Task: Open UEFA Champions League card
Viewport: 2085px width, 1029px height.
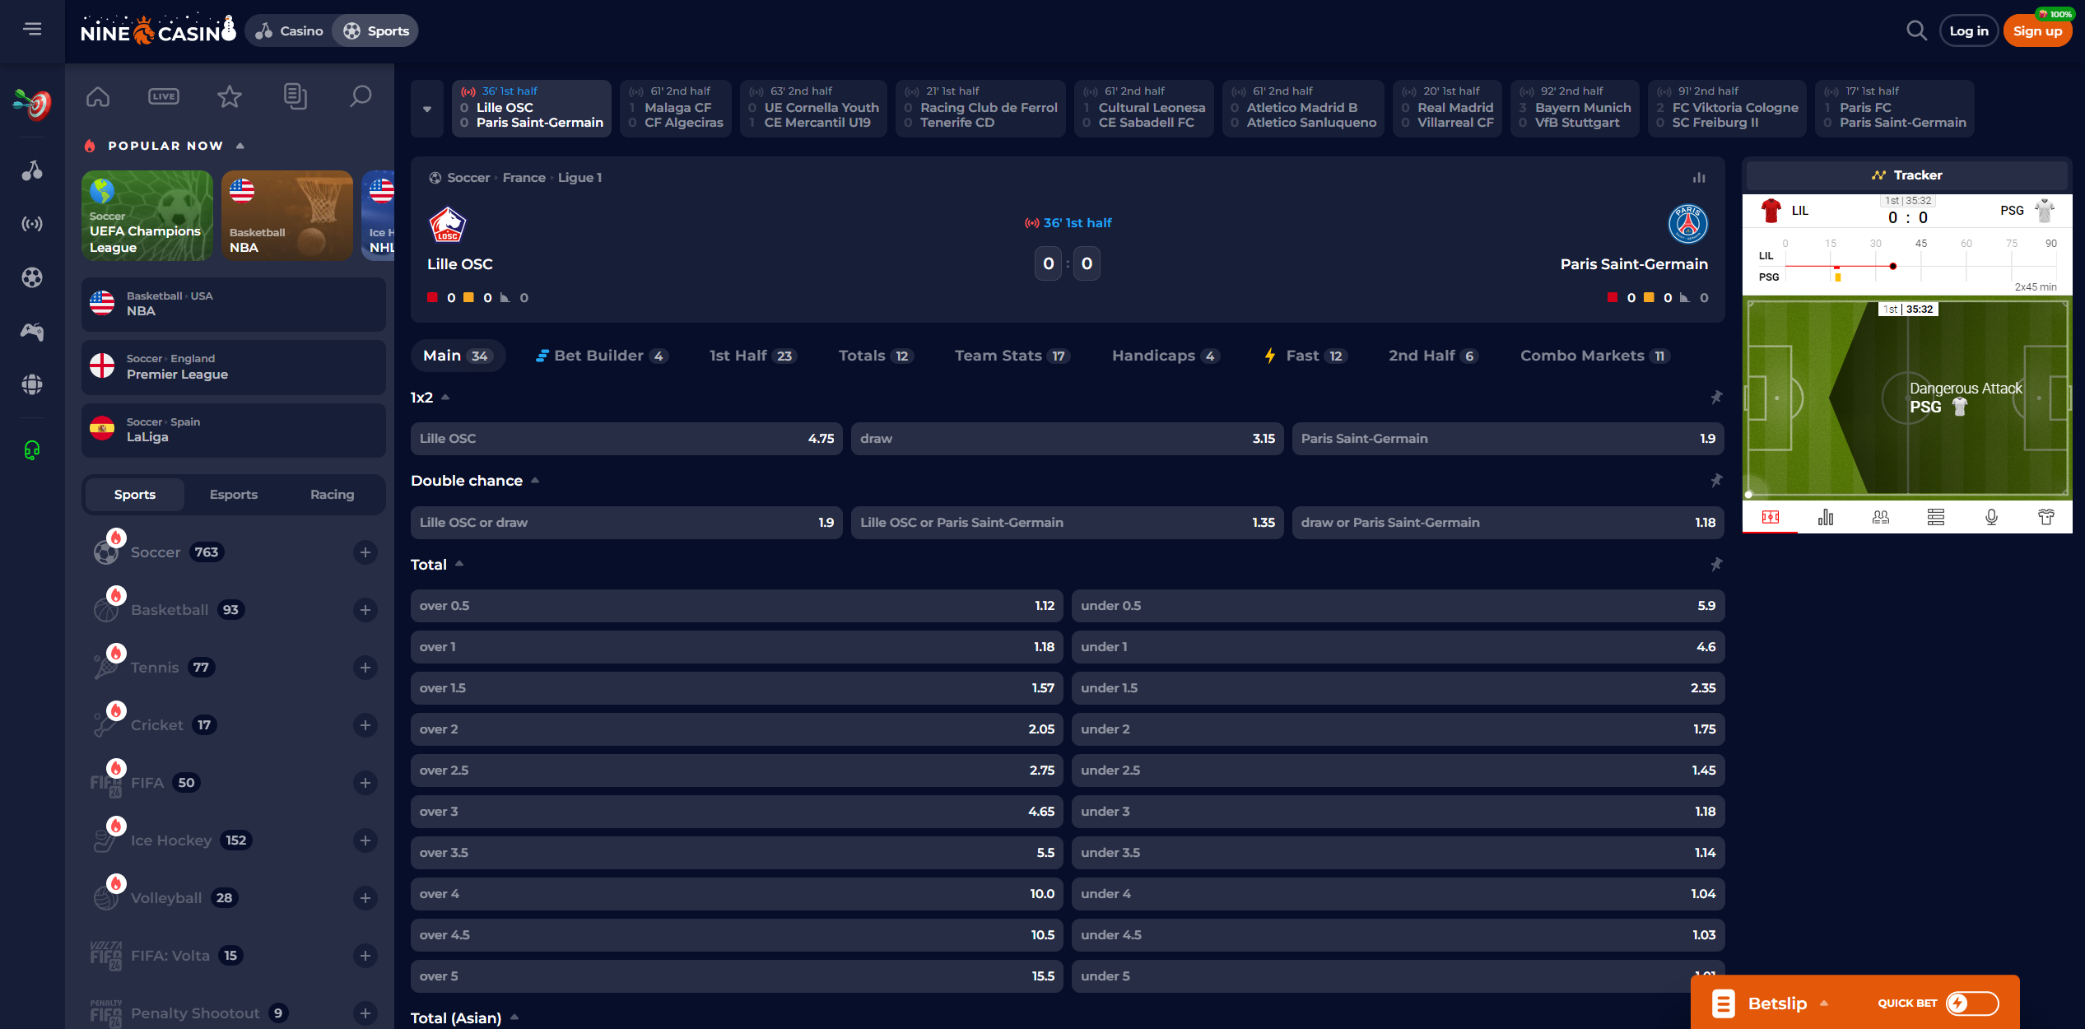Action: [x=147, y=216]
